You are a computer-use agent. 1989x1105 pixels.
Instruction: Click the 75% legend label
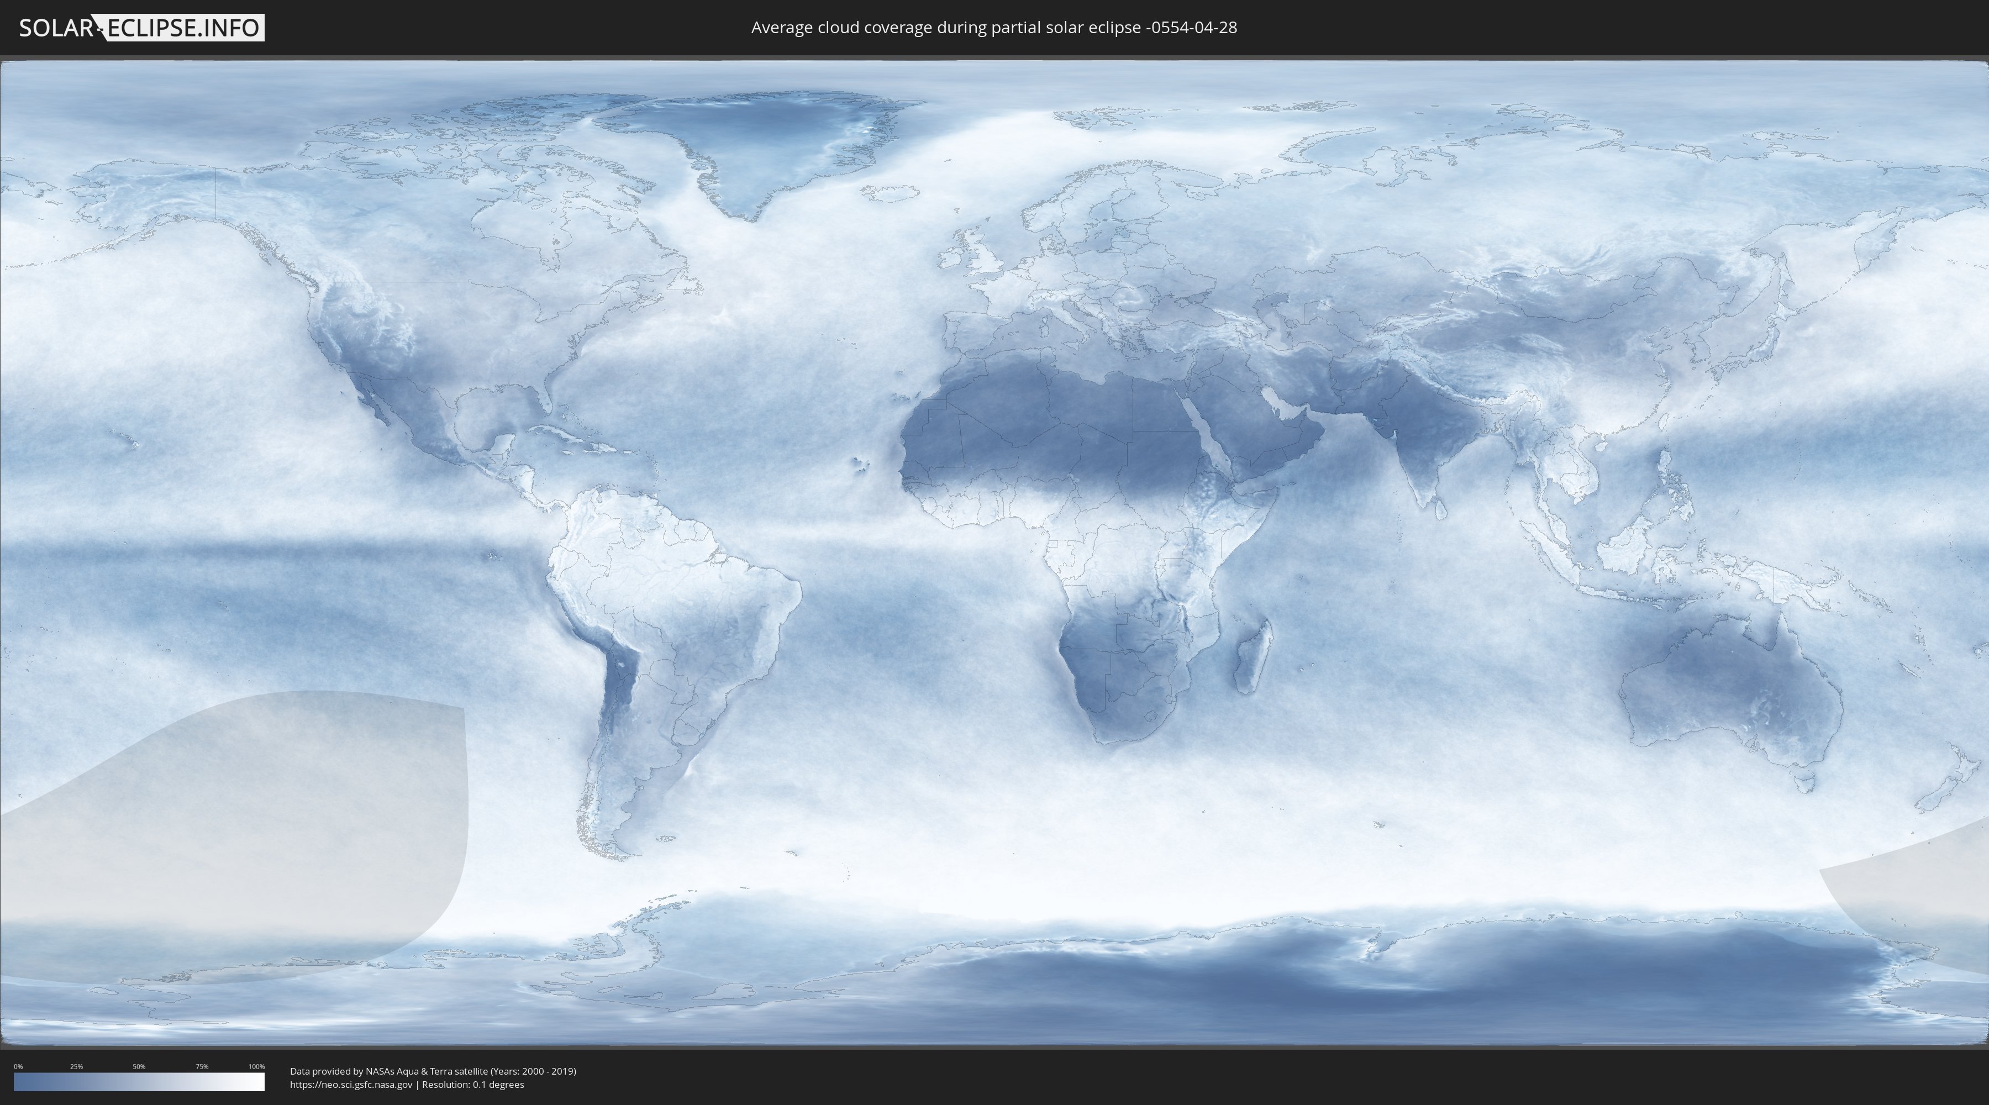coord(202,1066)
